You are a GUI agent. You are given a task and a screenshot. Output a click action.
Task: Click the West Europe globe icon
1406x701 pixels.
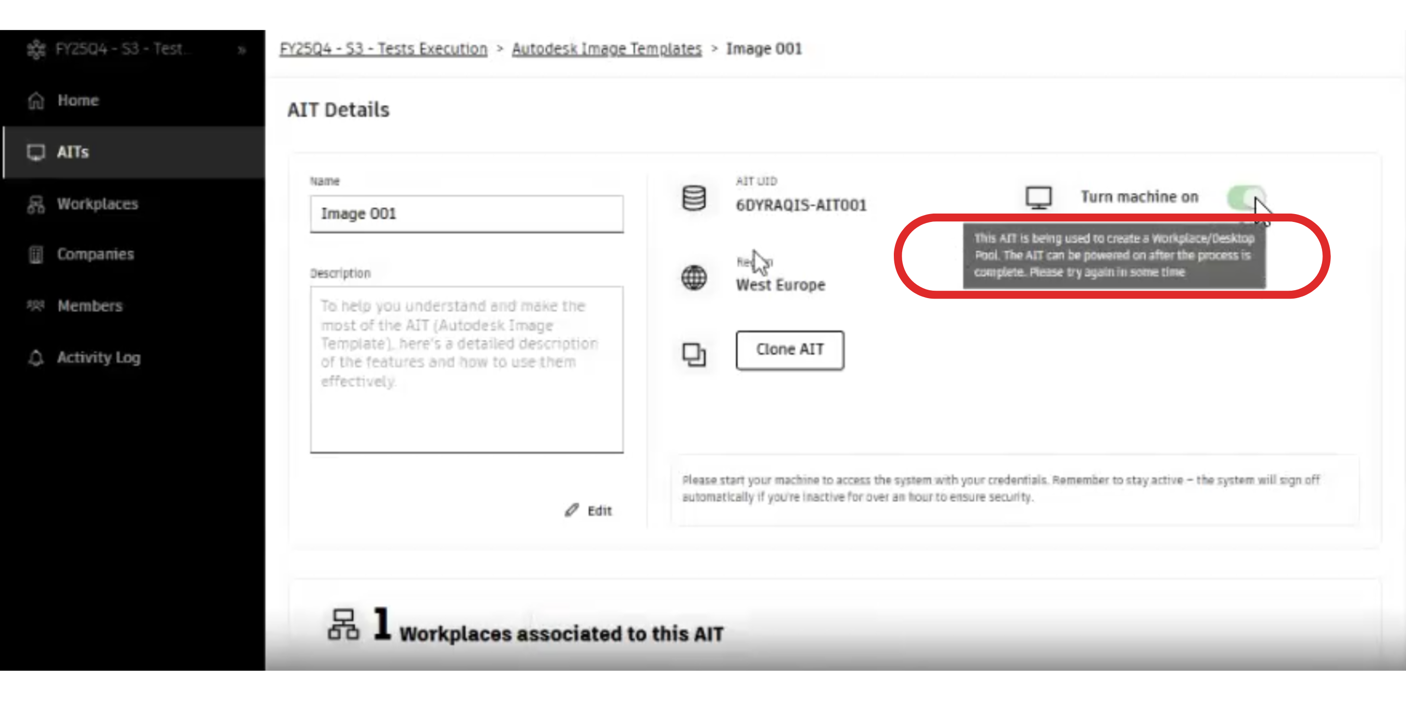click(x=694, y=278)
